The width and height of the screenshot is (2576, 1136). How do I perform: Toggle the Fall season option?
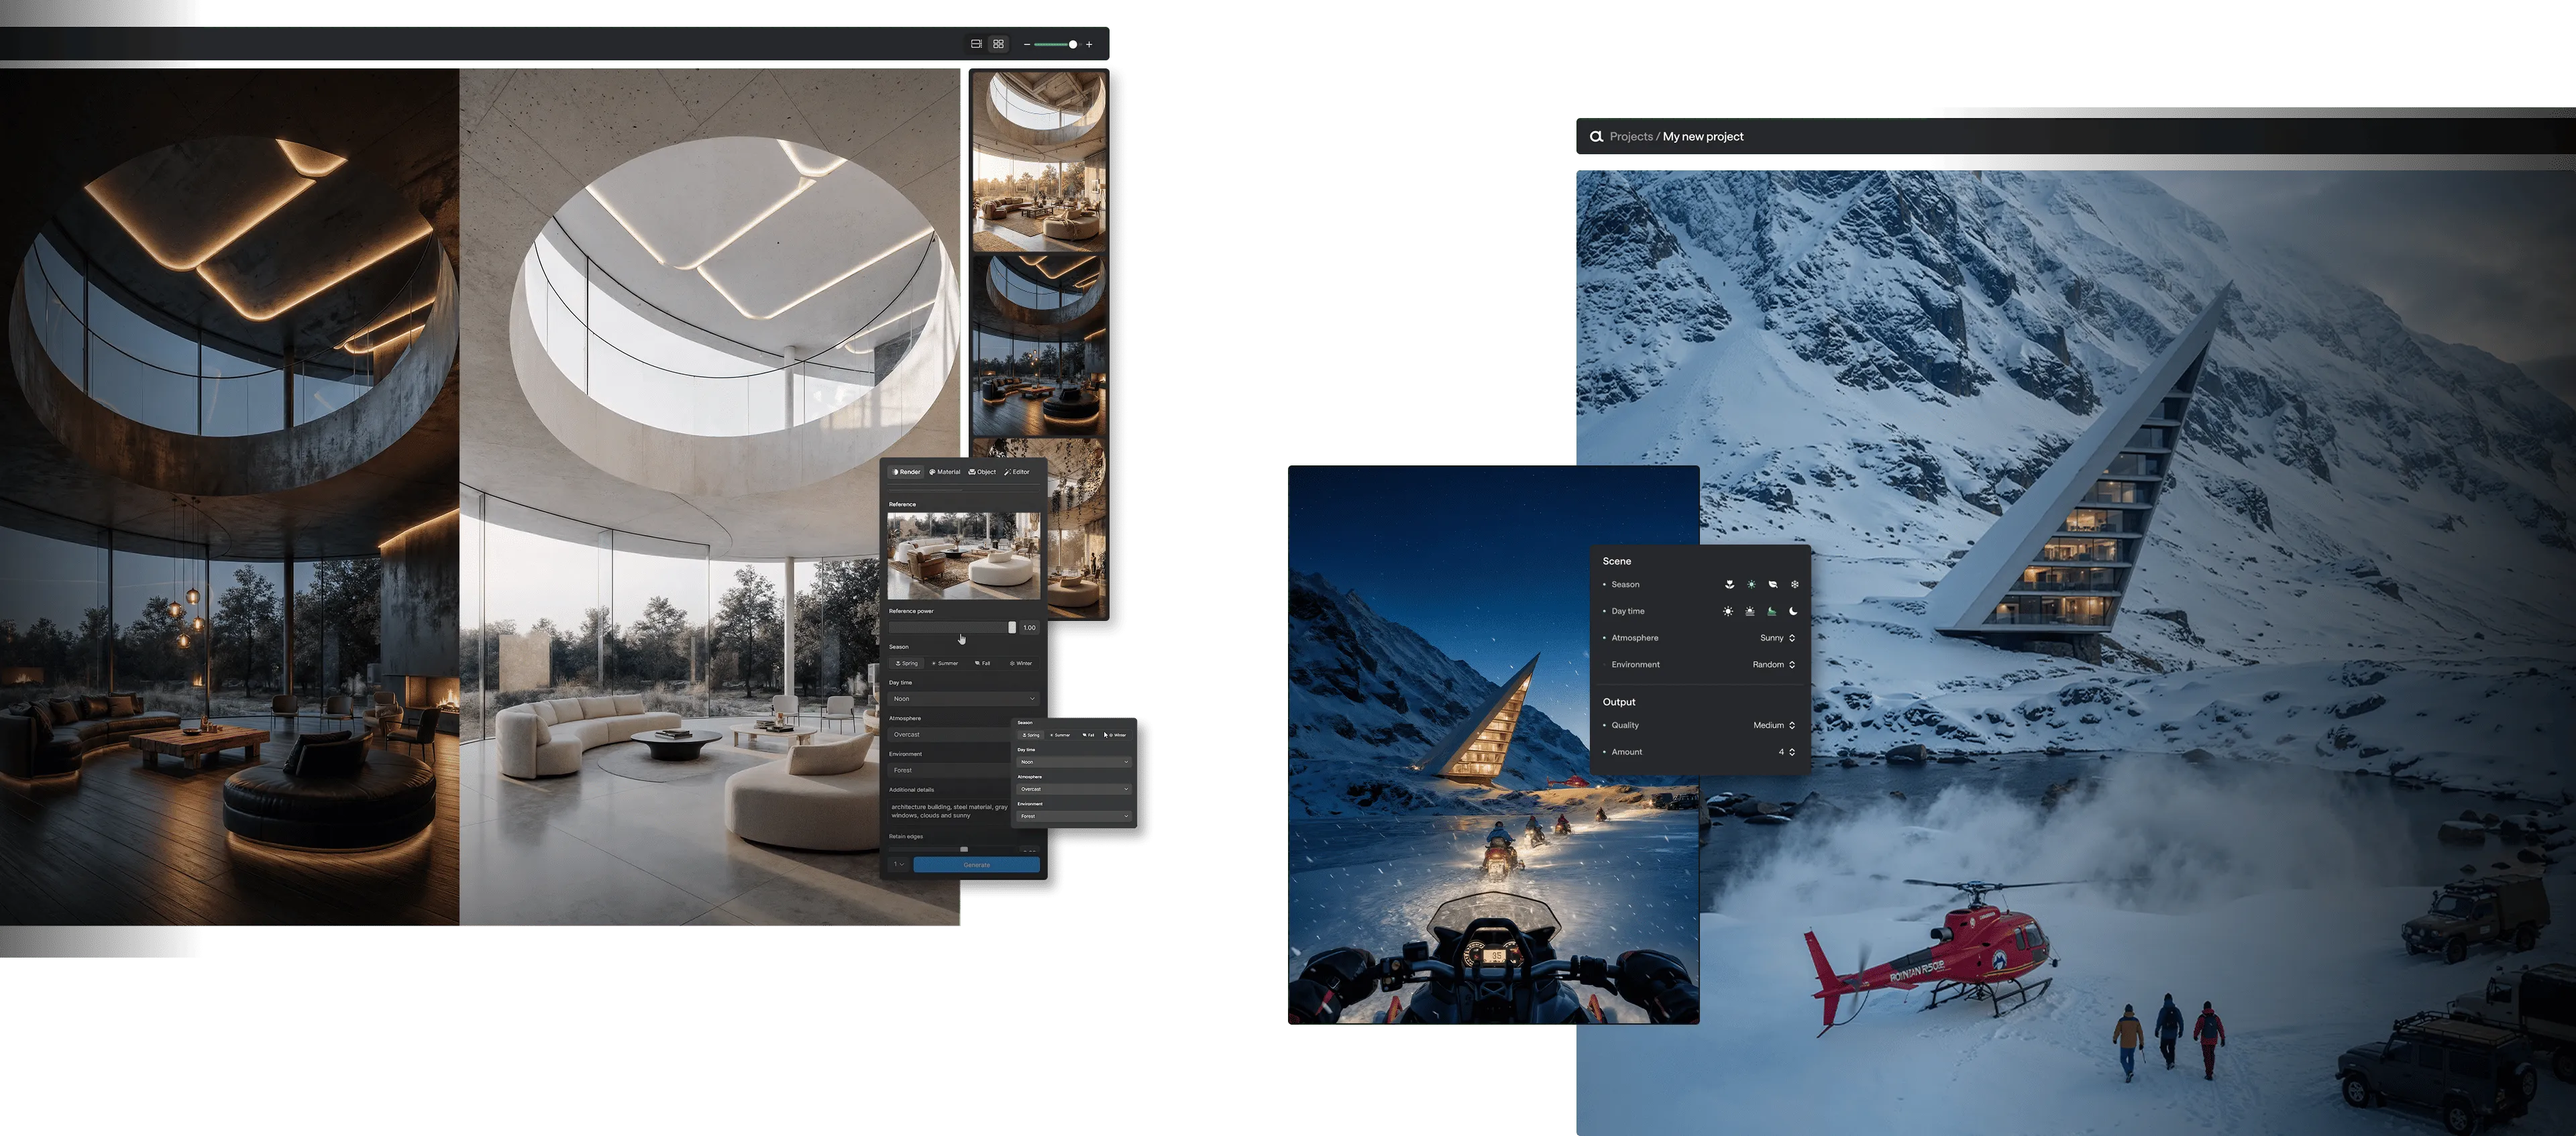(x=983, y=663)
